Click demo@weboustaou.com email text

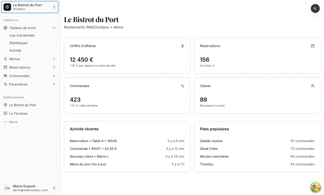[30, 190]
